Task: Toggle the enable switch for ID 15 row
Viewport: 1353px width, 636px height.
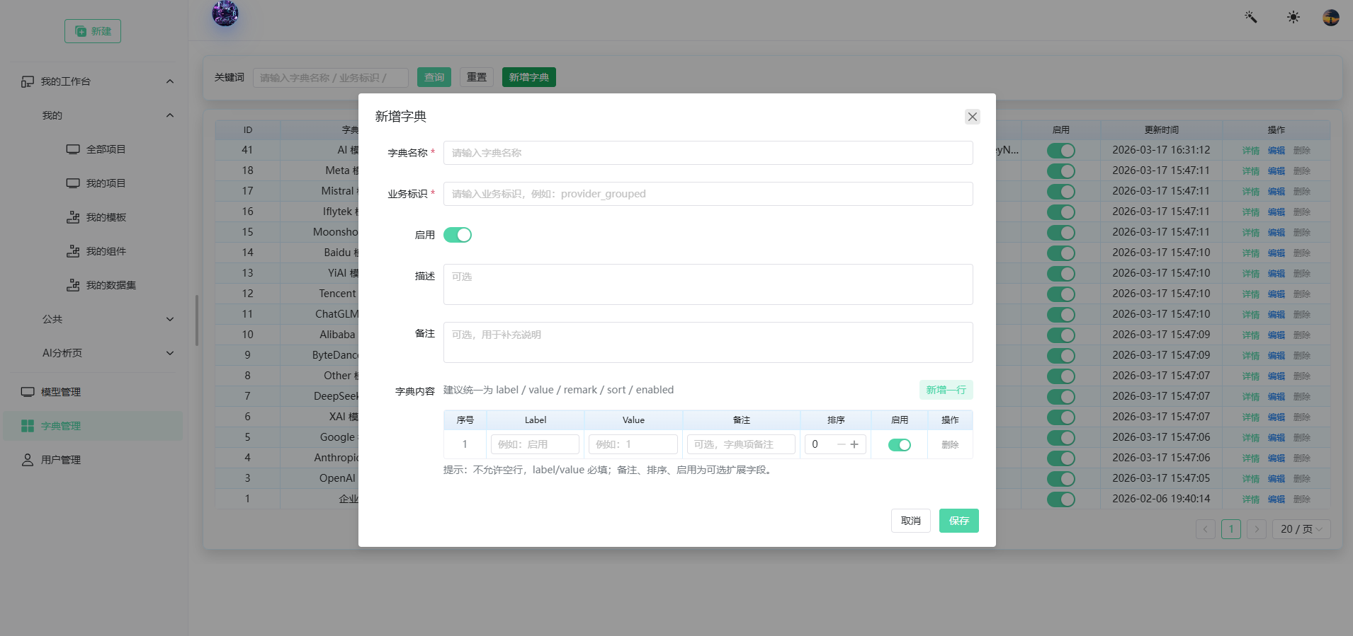Action: (1061, 233)
